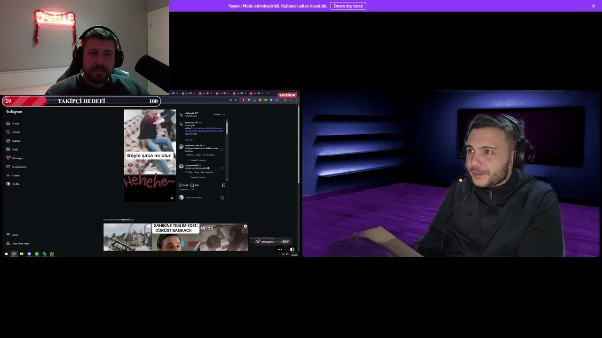Dismiss the purple streamer mode banner
602x338 pixels.
(x=594, y=6)
